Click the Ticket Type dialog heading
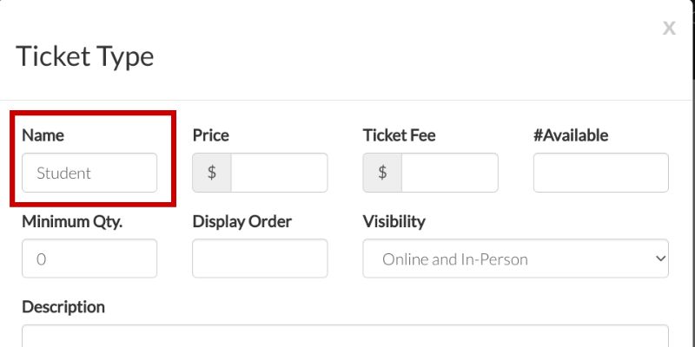The image size is (695, 347). click(85, 56)
